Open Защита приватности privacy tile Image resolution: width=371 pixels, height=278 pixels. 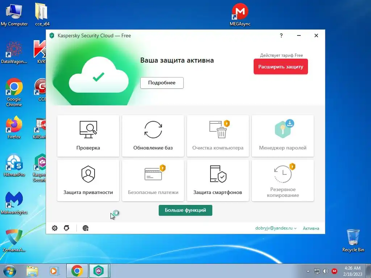[88, 180]
